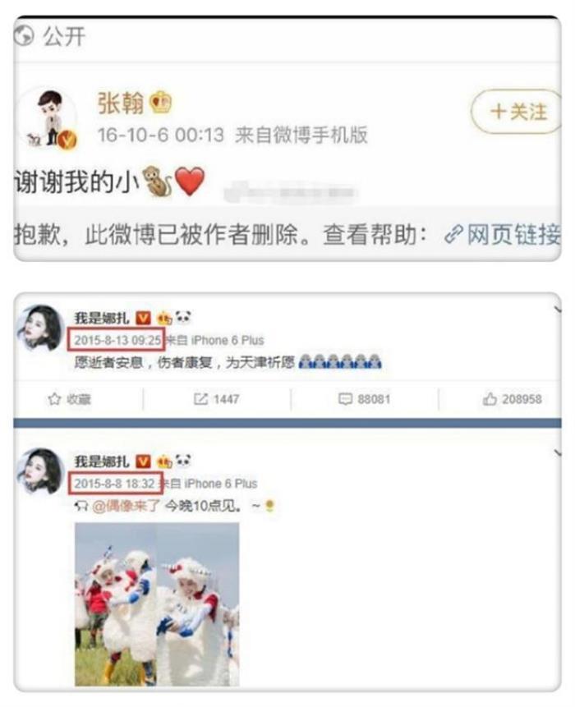Open the 网页链接 help link
The image size is (575, 707).
(504, 235)
